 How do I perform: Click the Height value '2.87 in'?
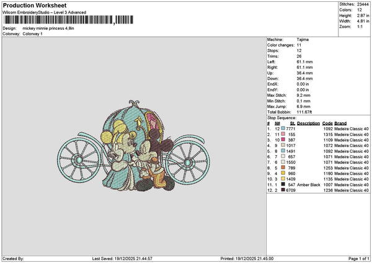tap(363, 16)
